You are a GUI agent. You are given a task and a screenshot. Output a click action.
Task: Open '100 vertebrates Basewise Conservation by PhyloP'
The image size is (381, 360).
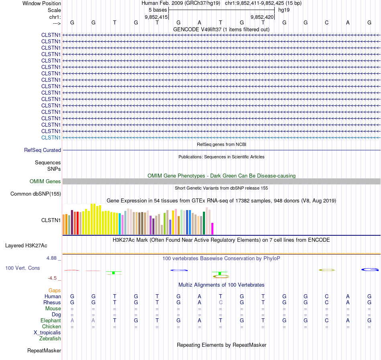click(221, 259)
